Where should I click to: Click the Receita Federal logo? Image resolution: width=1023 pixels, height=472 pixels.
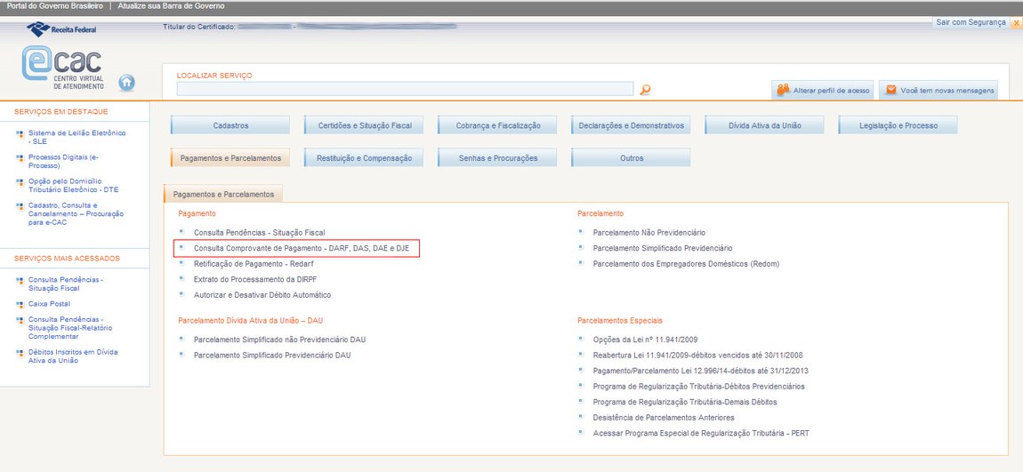(62, 29)
